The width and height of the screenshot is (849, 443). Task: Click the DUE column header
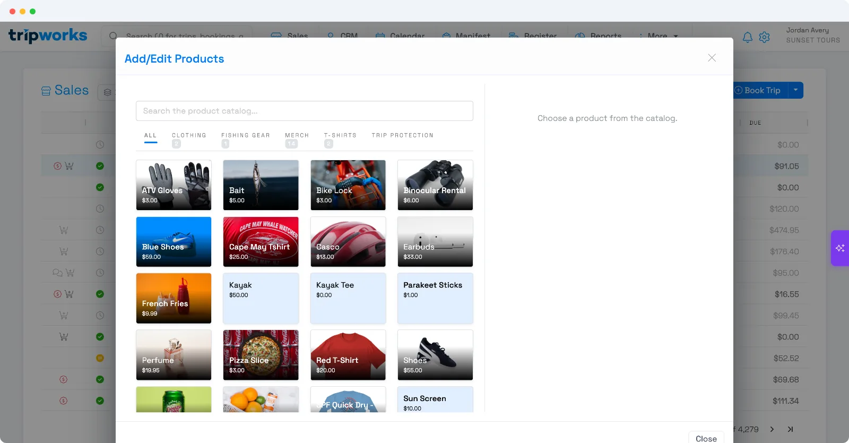coord(755,123)
